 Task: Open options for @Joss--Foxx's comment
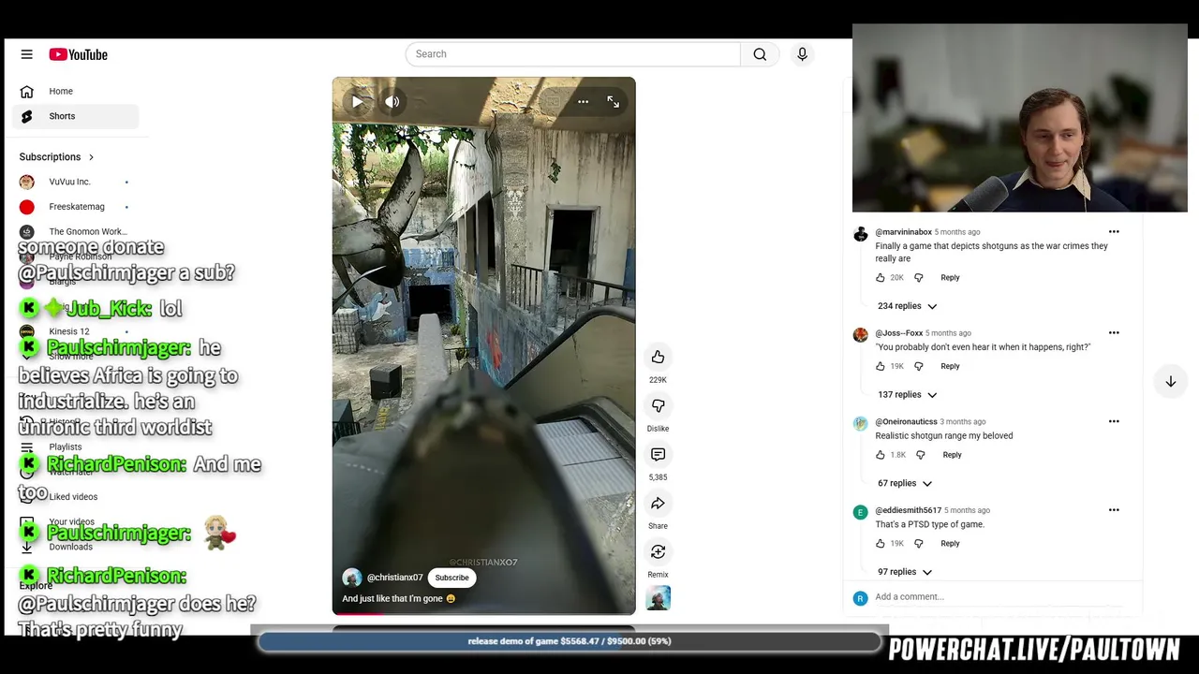[1114, 332]
